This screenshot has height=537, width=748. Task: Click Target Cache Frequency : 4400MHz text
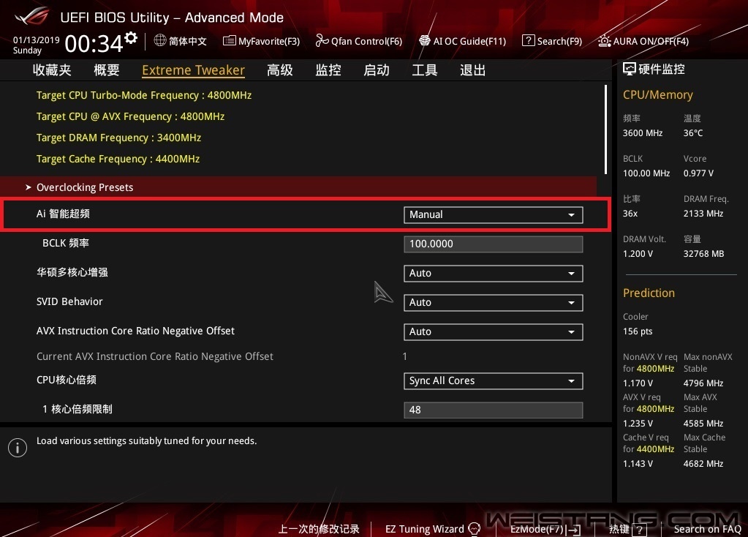pos(118,159)
